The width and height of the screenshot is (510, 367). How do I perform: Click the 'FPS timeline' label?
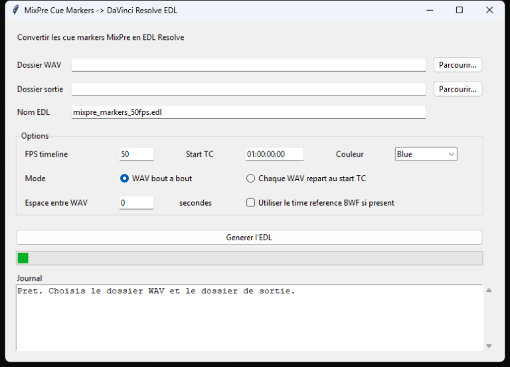click(46, 154)
